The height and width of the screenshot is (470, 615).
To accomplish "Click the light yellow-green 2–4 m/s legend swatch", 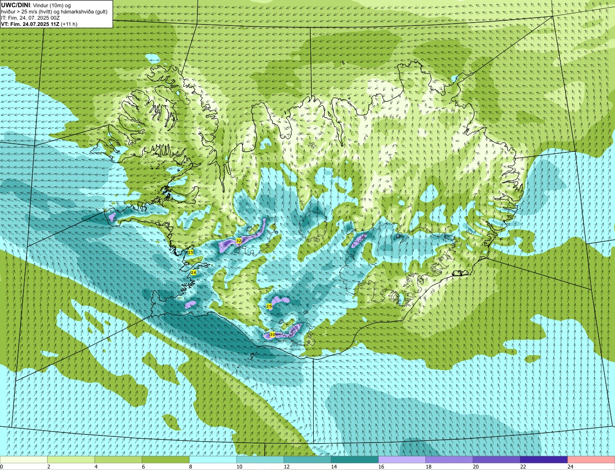I will point(71,459).
